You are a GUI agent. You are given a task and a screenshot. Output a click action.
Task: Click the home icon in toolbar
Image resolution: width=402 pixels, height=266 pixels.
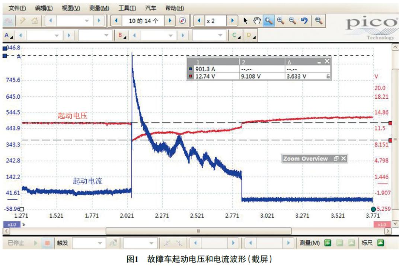[x=35, y=20]
